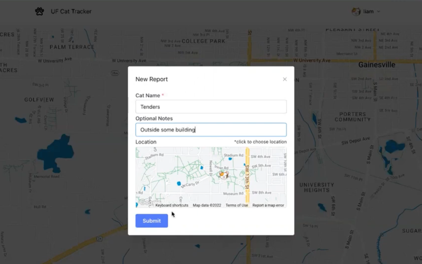Click the Map data ©2022 text

tap(207, 205)
